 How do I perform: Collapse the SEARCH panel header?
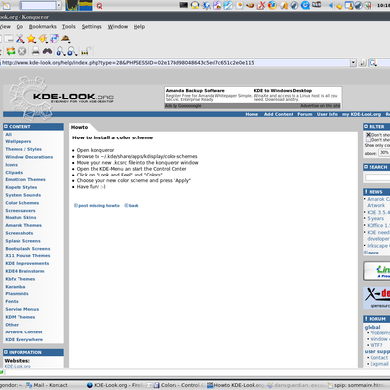366,167
